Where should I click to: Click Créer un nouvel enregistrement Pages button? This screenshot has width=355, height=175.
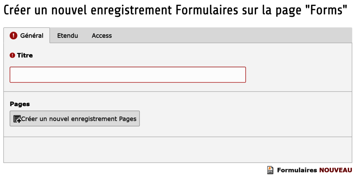coord(75,119)
